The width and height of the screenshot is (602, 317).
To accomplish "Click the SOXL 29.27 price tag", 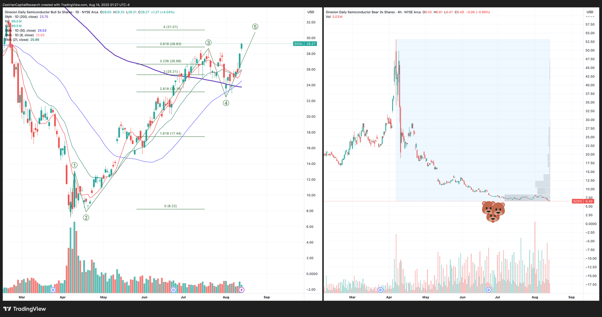I will tap(305, 44).
